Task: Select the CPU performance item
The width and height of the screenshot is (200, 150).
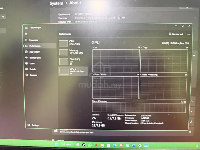Action: [73, 43]
